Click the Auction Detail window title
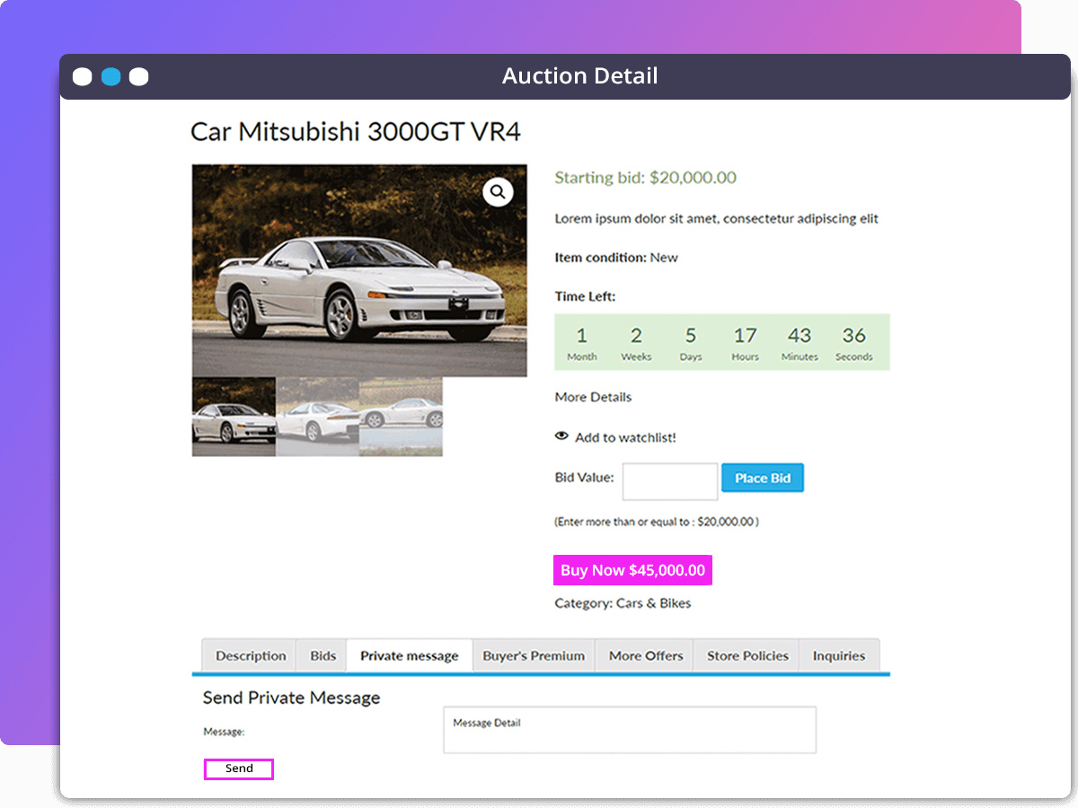 pos(580,76)
